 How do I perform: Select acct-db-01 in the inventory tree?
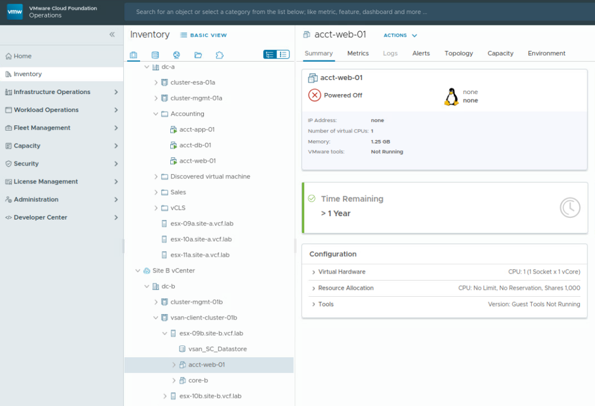pos(195,145)
